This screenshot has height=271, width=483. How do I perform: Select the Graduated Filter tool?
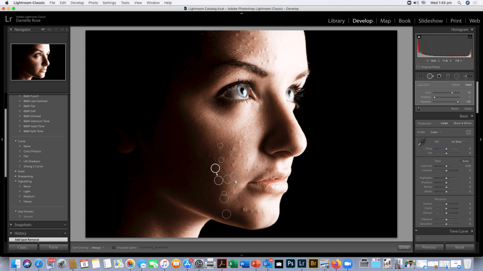click(x=448, y=76)
